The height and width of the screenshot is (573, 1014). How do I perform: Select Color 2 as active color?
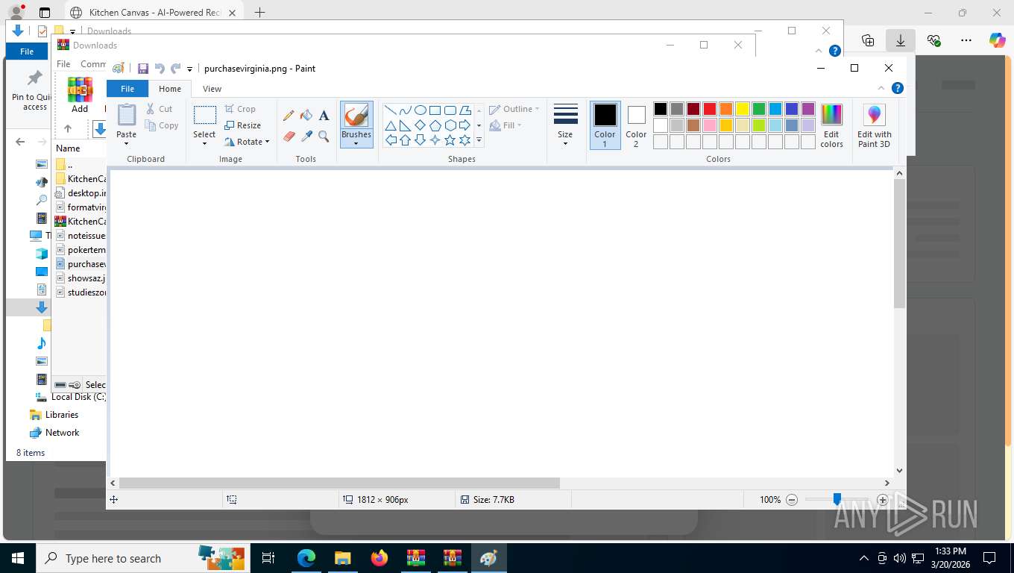point(636,125)
